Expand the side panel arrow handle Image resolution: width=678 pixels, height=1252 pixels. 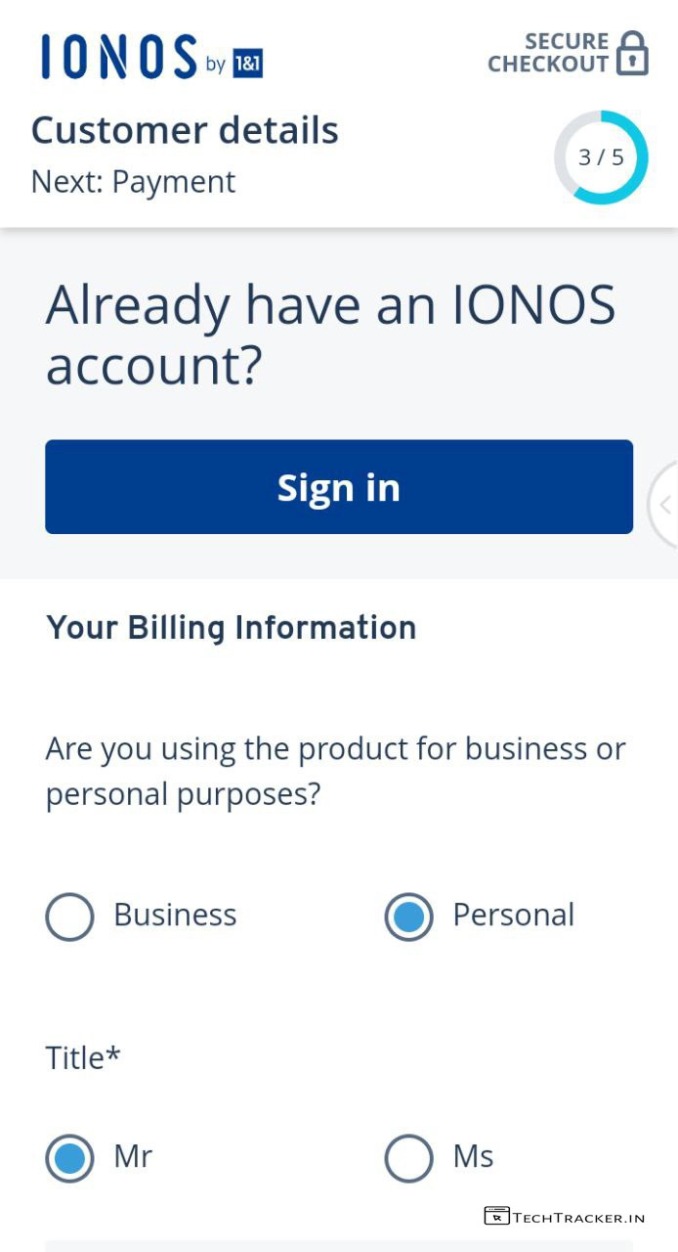(665, 505)
